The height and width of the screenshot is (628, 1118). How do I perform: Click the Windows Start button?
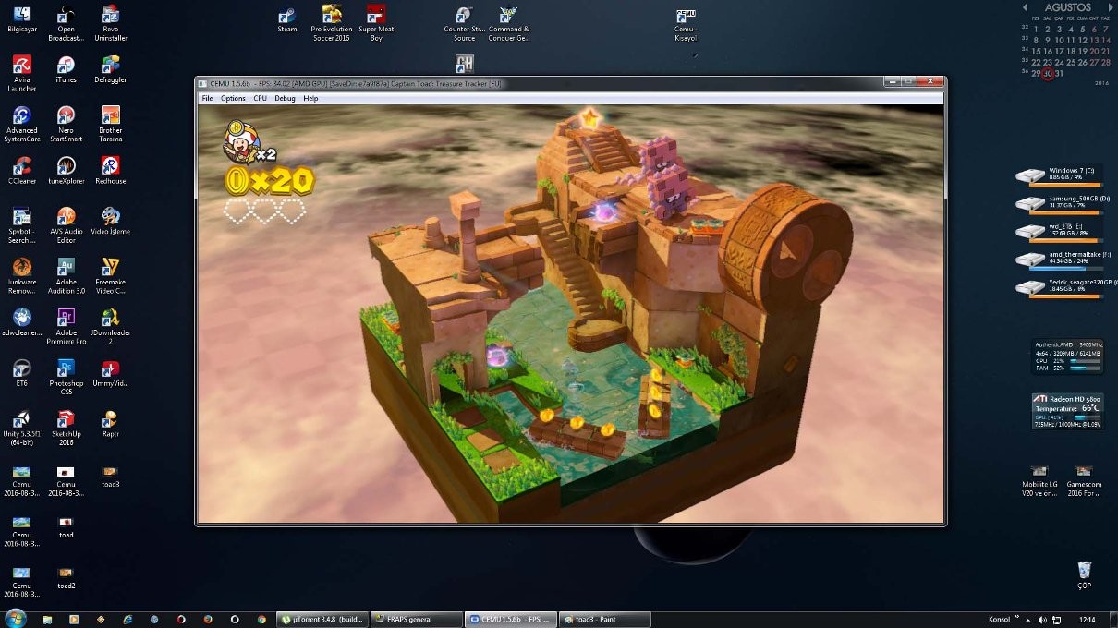point(15,618)
